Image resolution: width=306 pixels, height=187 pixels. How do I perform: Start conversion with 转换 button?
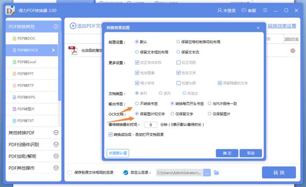click(279, 172)
